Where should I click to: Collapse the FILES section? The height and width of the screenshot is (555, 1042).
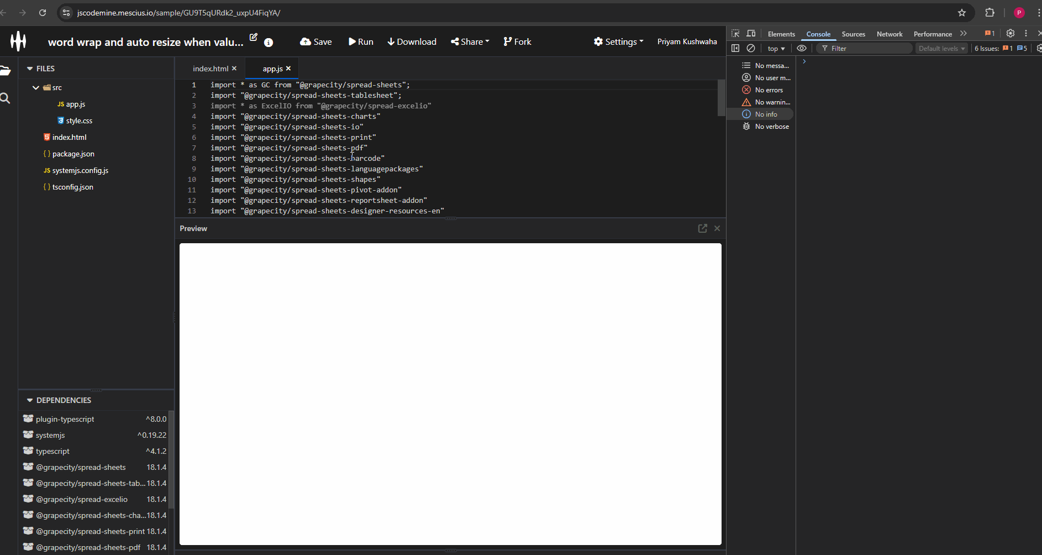(x=30, y=69)
